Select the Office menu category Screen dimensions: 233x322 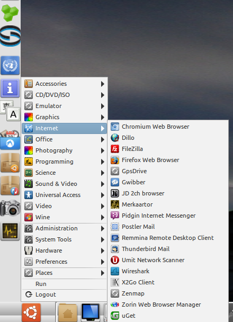point(64,139)
